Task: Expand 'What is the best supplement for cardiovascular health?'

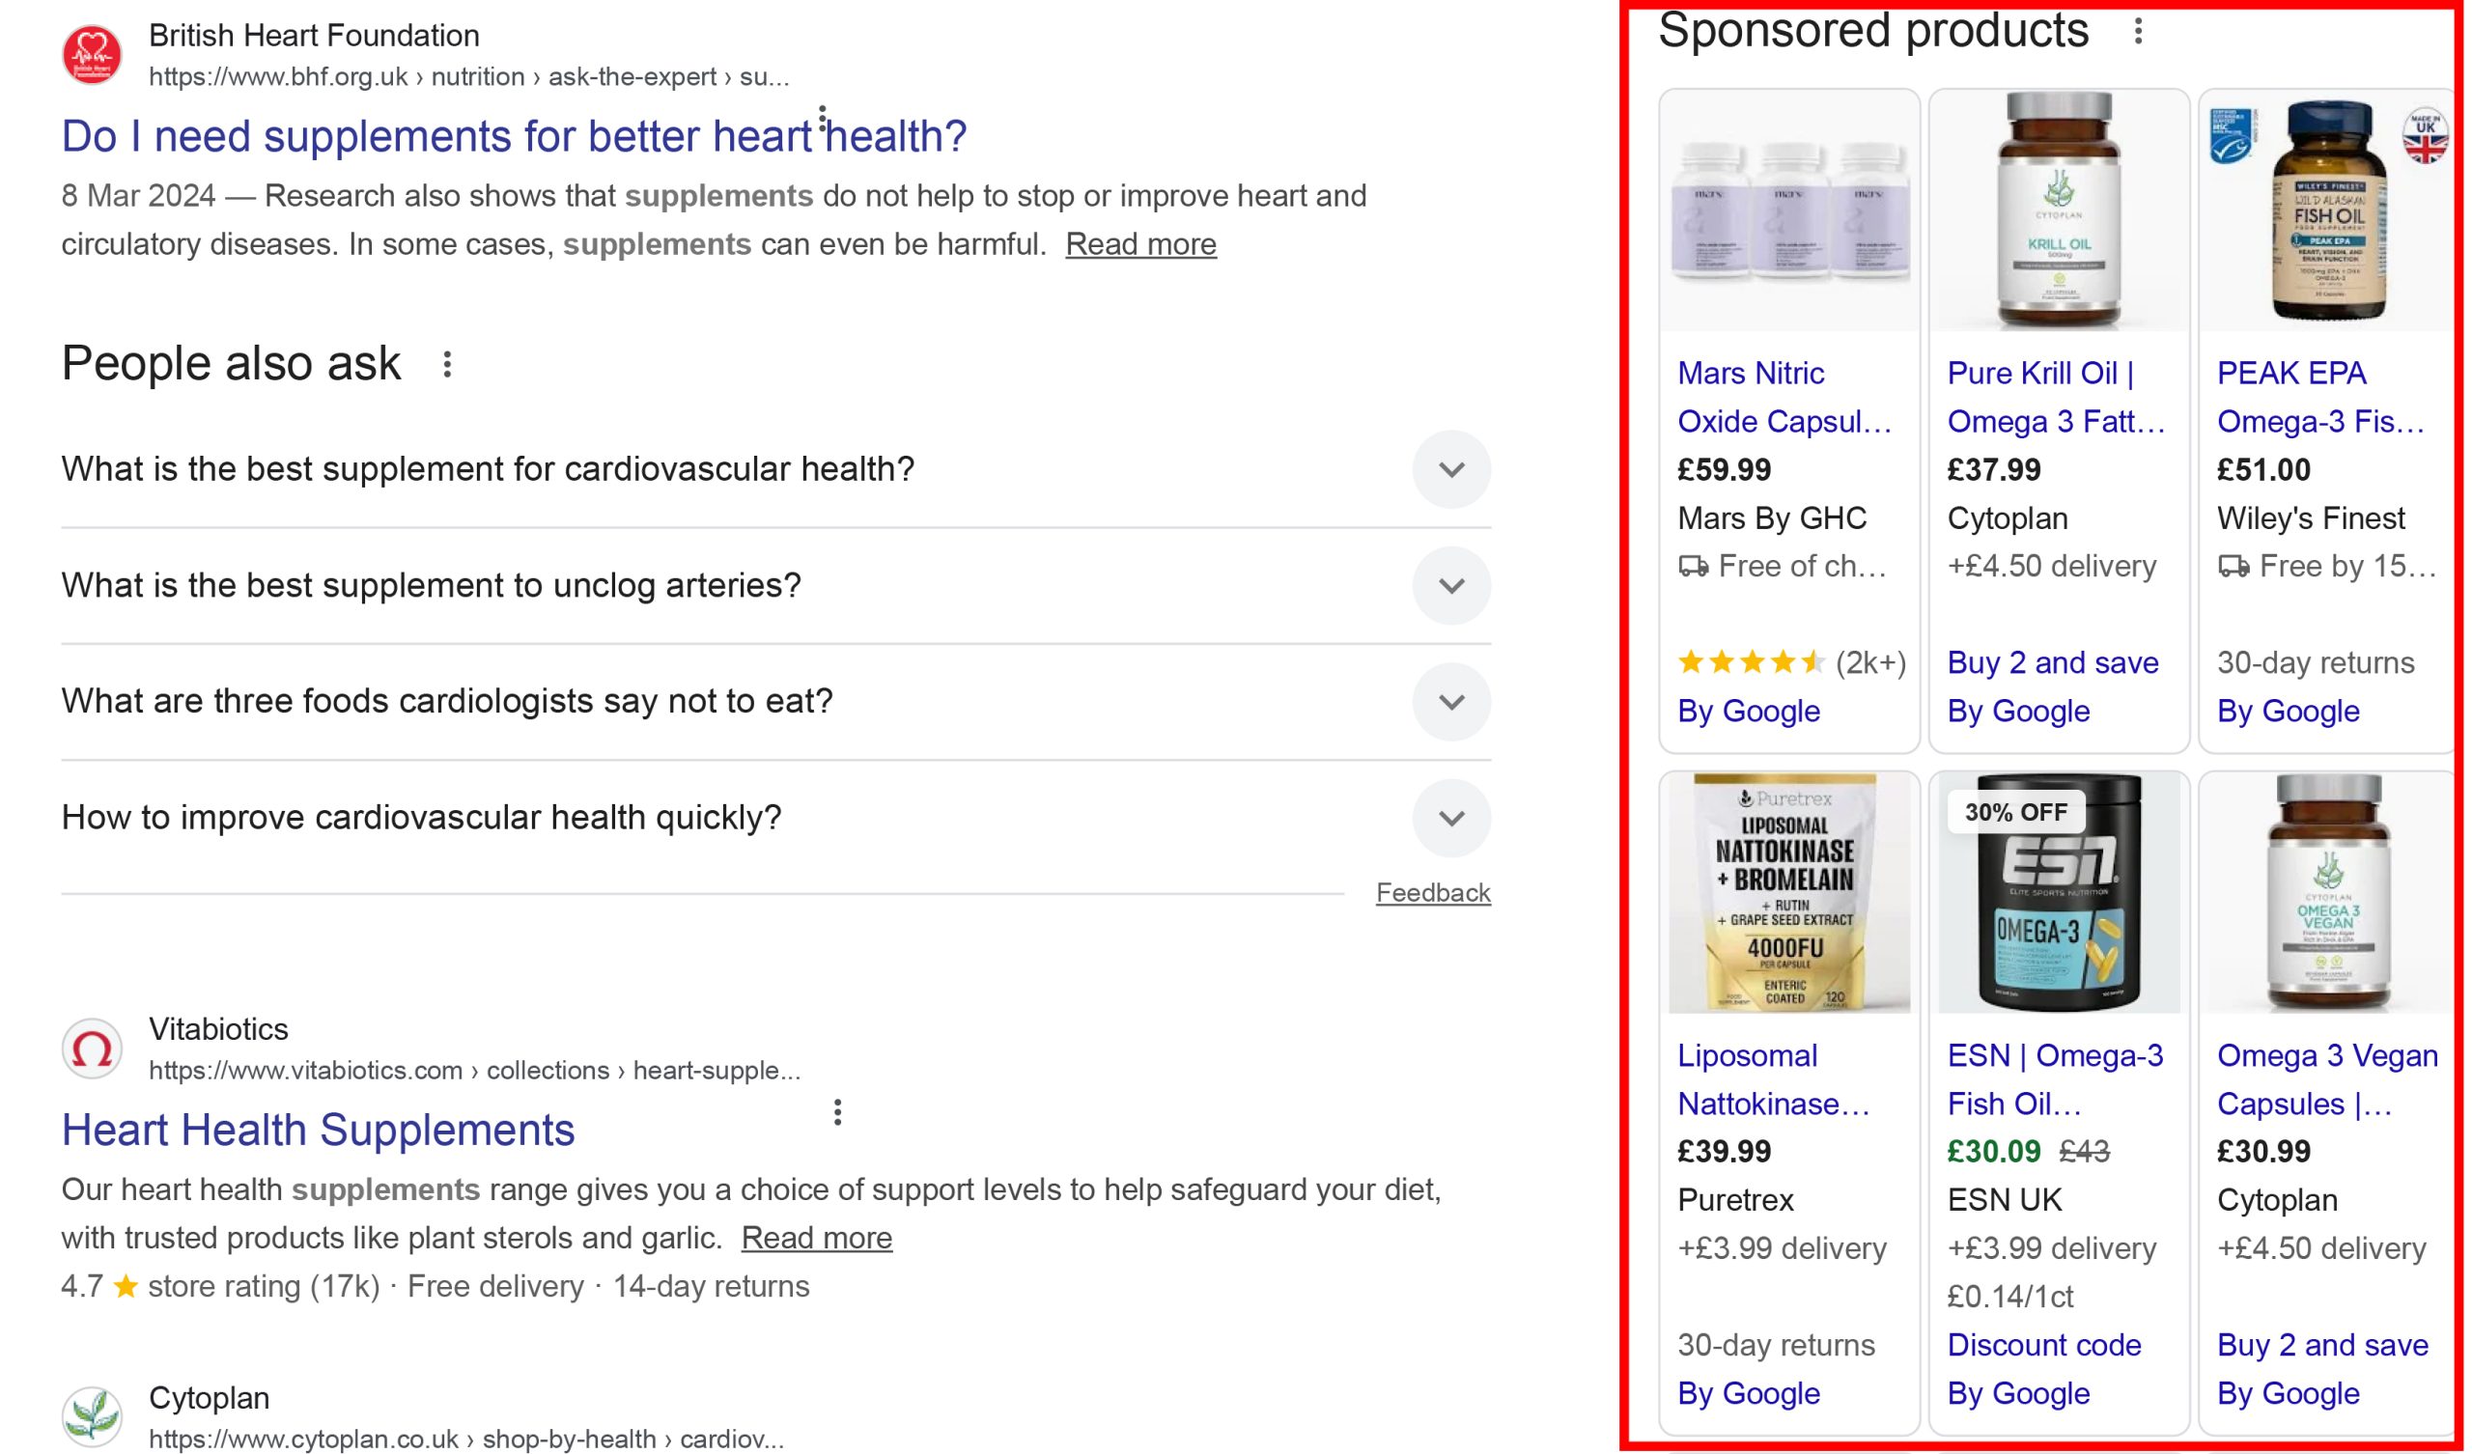Action: [x=1450, y=469]
